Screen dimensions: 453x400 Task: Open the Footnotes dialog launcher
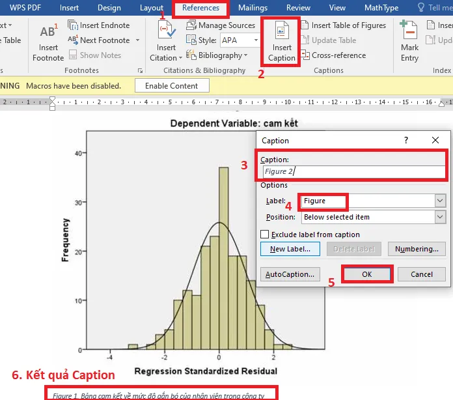140,70
